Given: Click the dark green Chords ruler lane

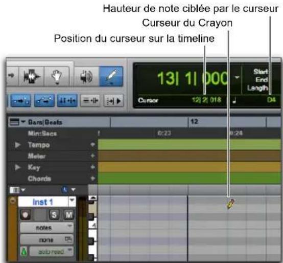Looking at the screenshot, I should pyautogui.click(x=189, y=178).
